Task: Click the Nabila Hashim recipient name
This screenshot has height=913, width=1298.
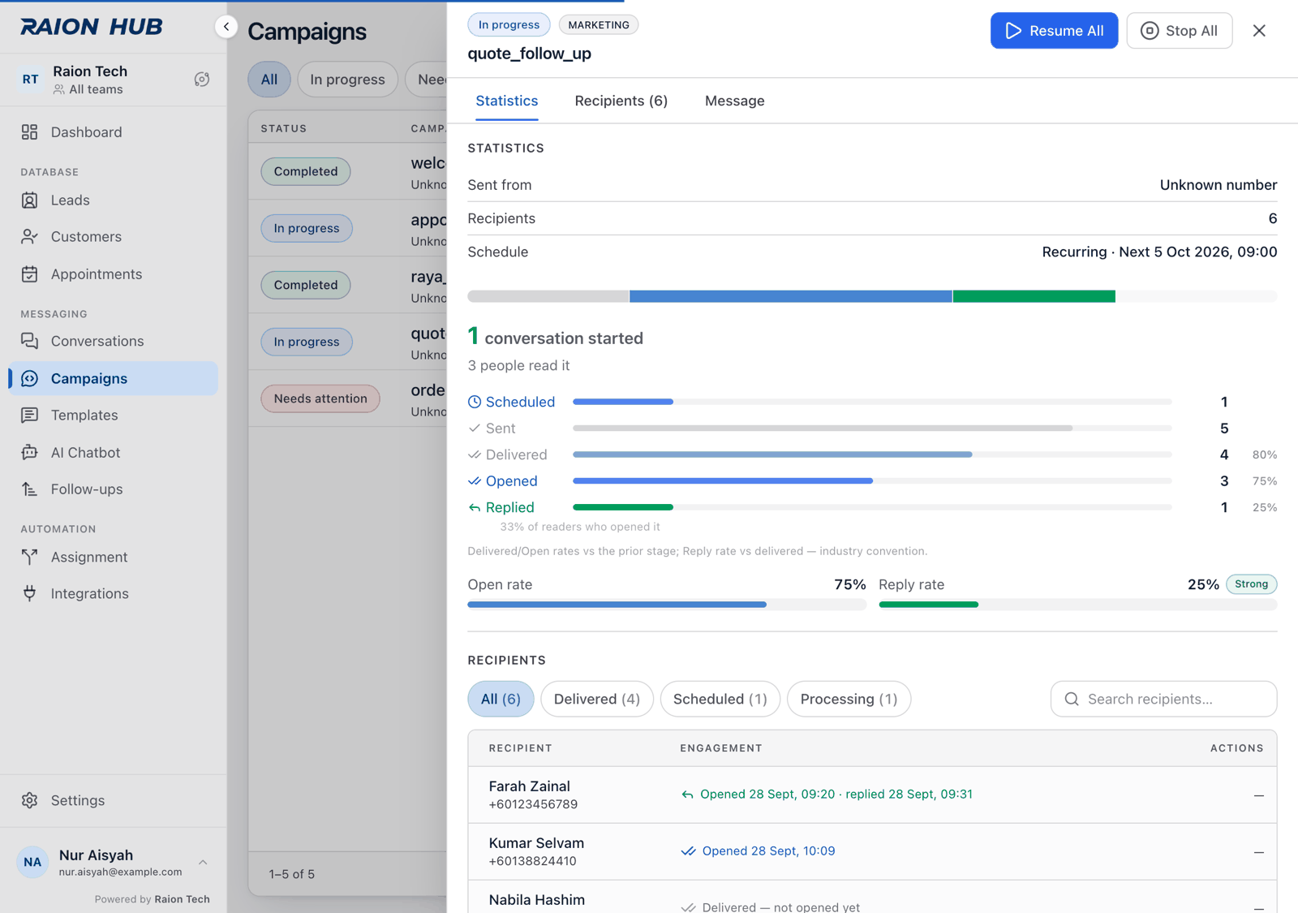Action: pyautogui.click(x=536, y=900)
